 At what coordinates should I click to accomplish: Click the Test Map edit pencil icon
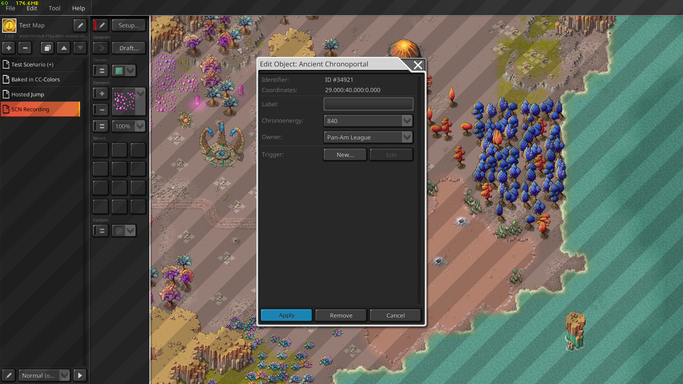tap(80, 25)
